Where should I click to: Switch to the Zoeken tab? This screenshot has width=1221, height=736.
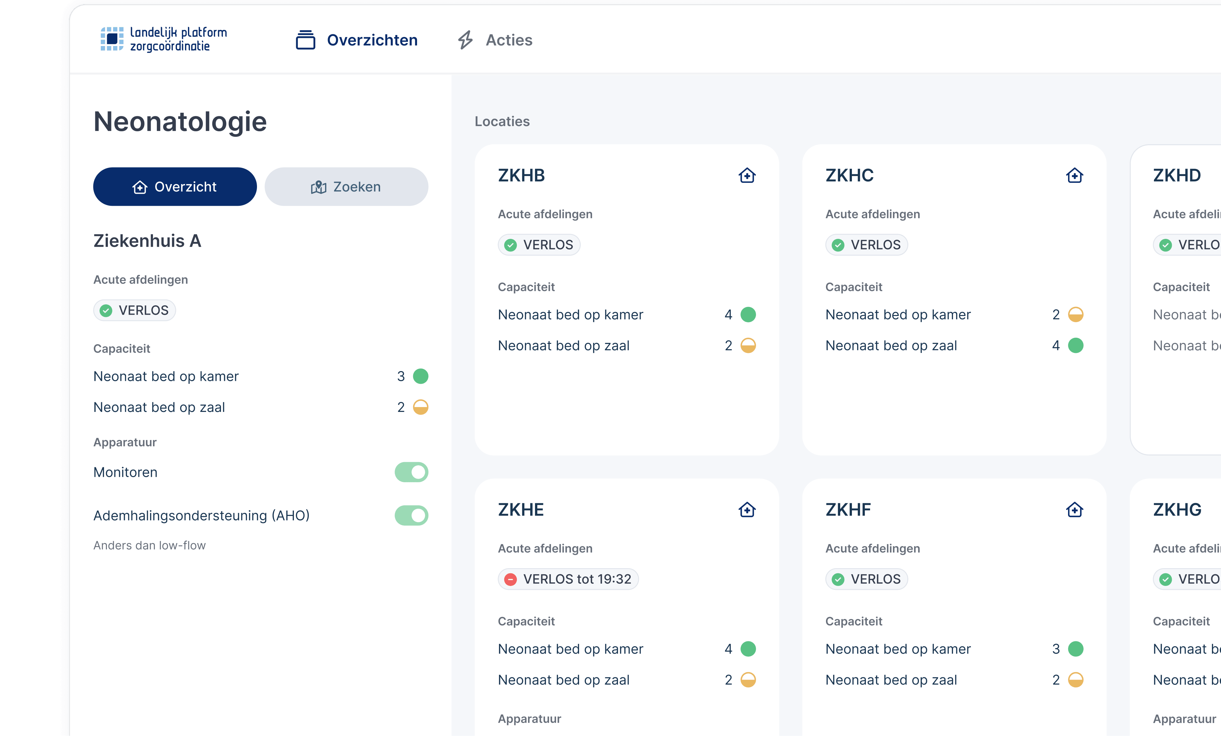click(346, 187)
